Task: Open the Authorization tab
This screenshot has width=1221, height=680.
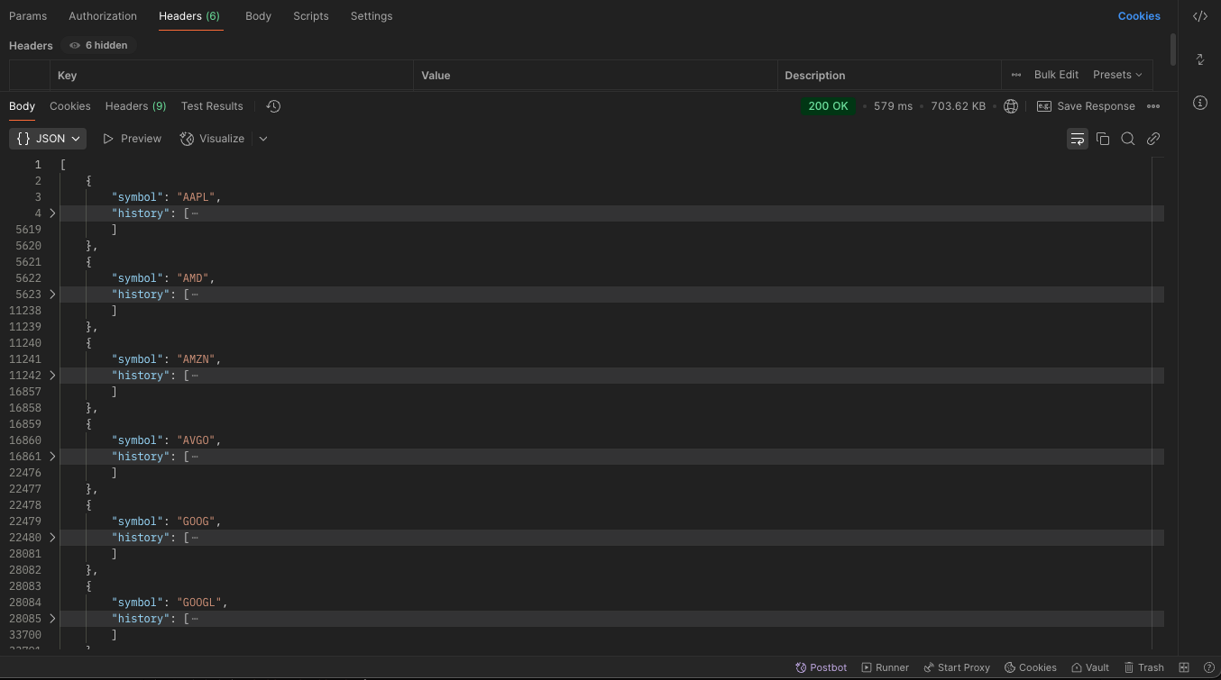Action: point(103,16)
